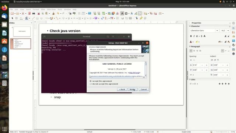236x133 pixels.
Task: Collapse the Paragraph section expander
Action: pos(190,47)
